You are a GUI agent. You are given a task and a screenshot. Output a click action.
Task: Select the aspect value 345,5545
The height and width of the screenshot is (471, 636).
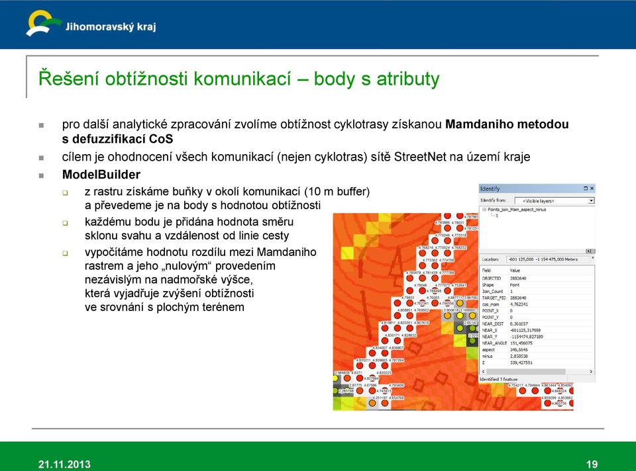tap(519, 349)
